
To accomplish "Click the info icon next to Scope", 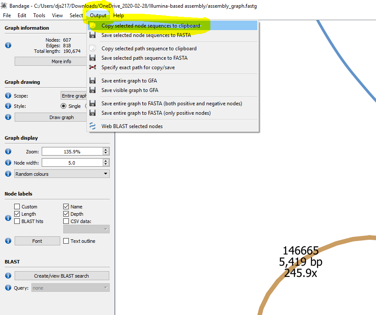I will tap(8, 96).
